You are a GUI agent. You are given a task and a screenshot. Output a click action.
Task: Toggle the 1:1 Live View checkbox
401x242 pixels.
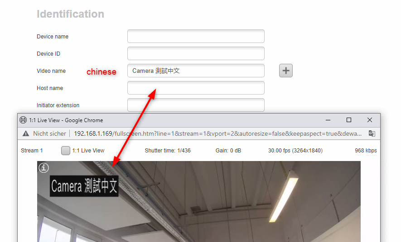(65, 151)
